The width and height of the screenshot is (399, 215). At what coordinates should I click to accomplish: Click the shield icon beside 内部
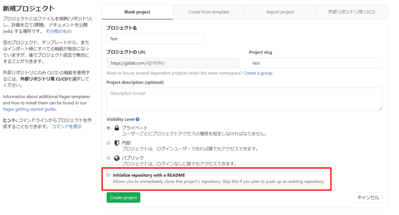click(x=117, y=143)
